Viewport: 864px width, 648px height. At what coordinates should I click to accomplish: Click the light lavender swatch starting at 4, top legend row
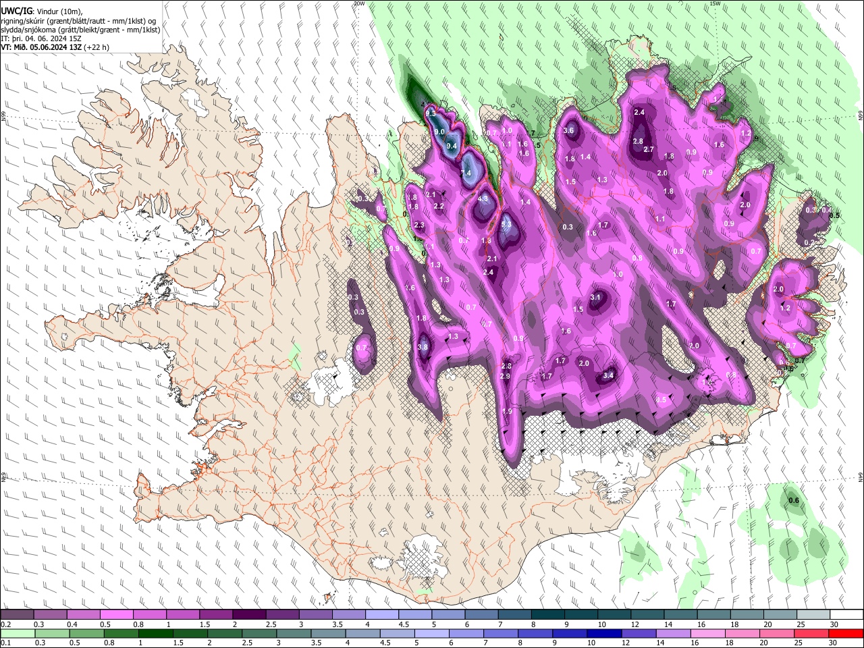(382, 615)
